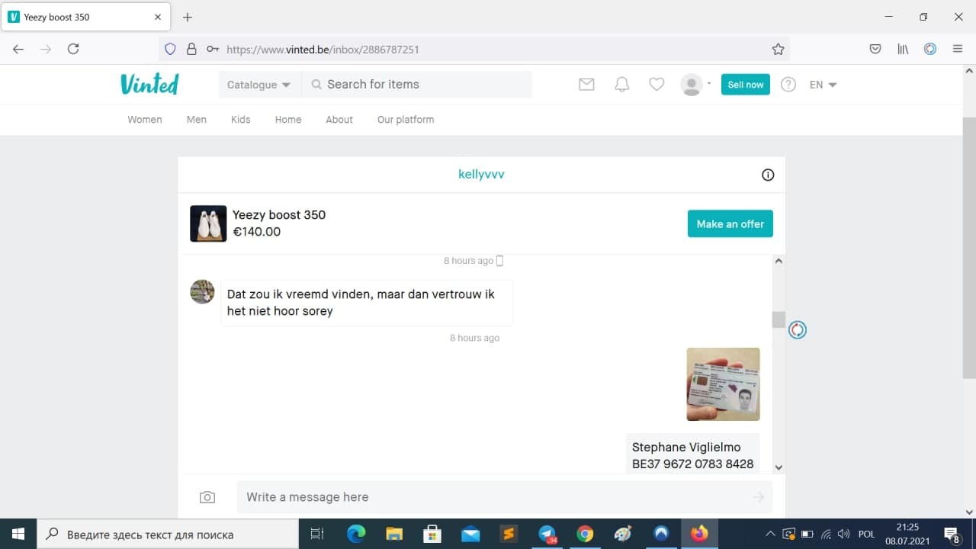Click kellyvvv message avatar

tap(202, 291)
